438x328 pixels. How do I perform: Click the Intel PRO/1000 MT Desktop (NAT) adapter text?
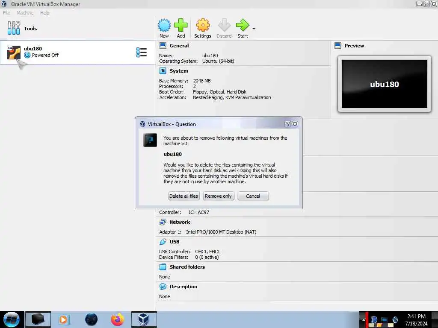click(221, 232)
